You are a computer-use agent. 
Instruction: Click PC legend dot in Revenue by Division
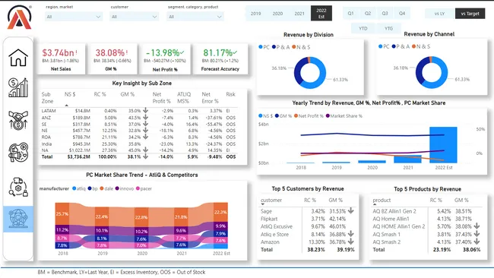260,47
